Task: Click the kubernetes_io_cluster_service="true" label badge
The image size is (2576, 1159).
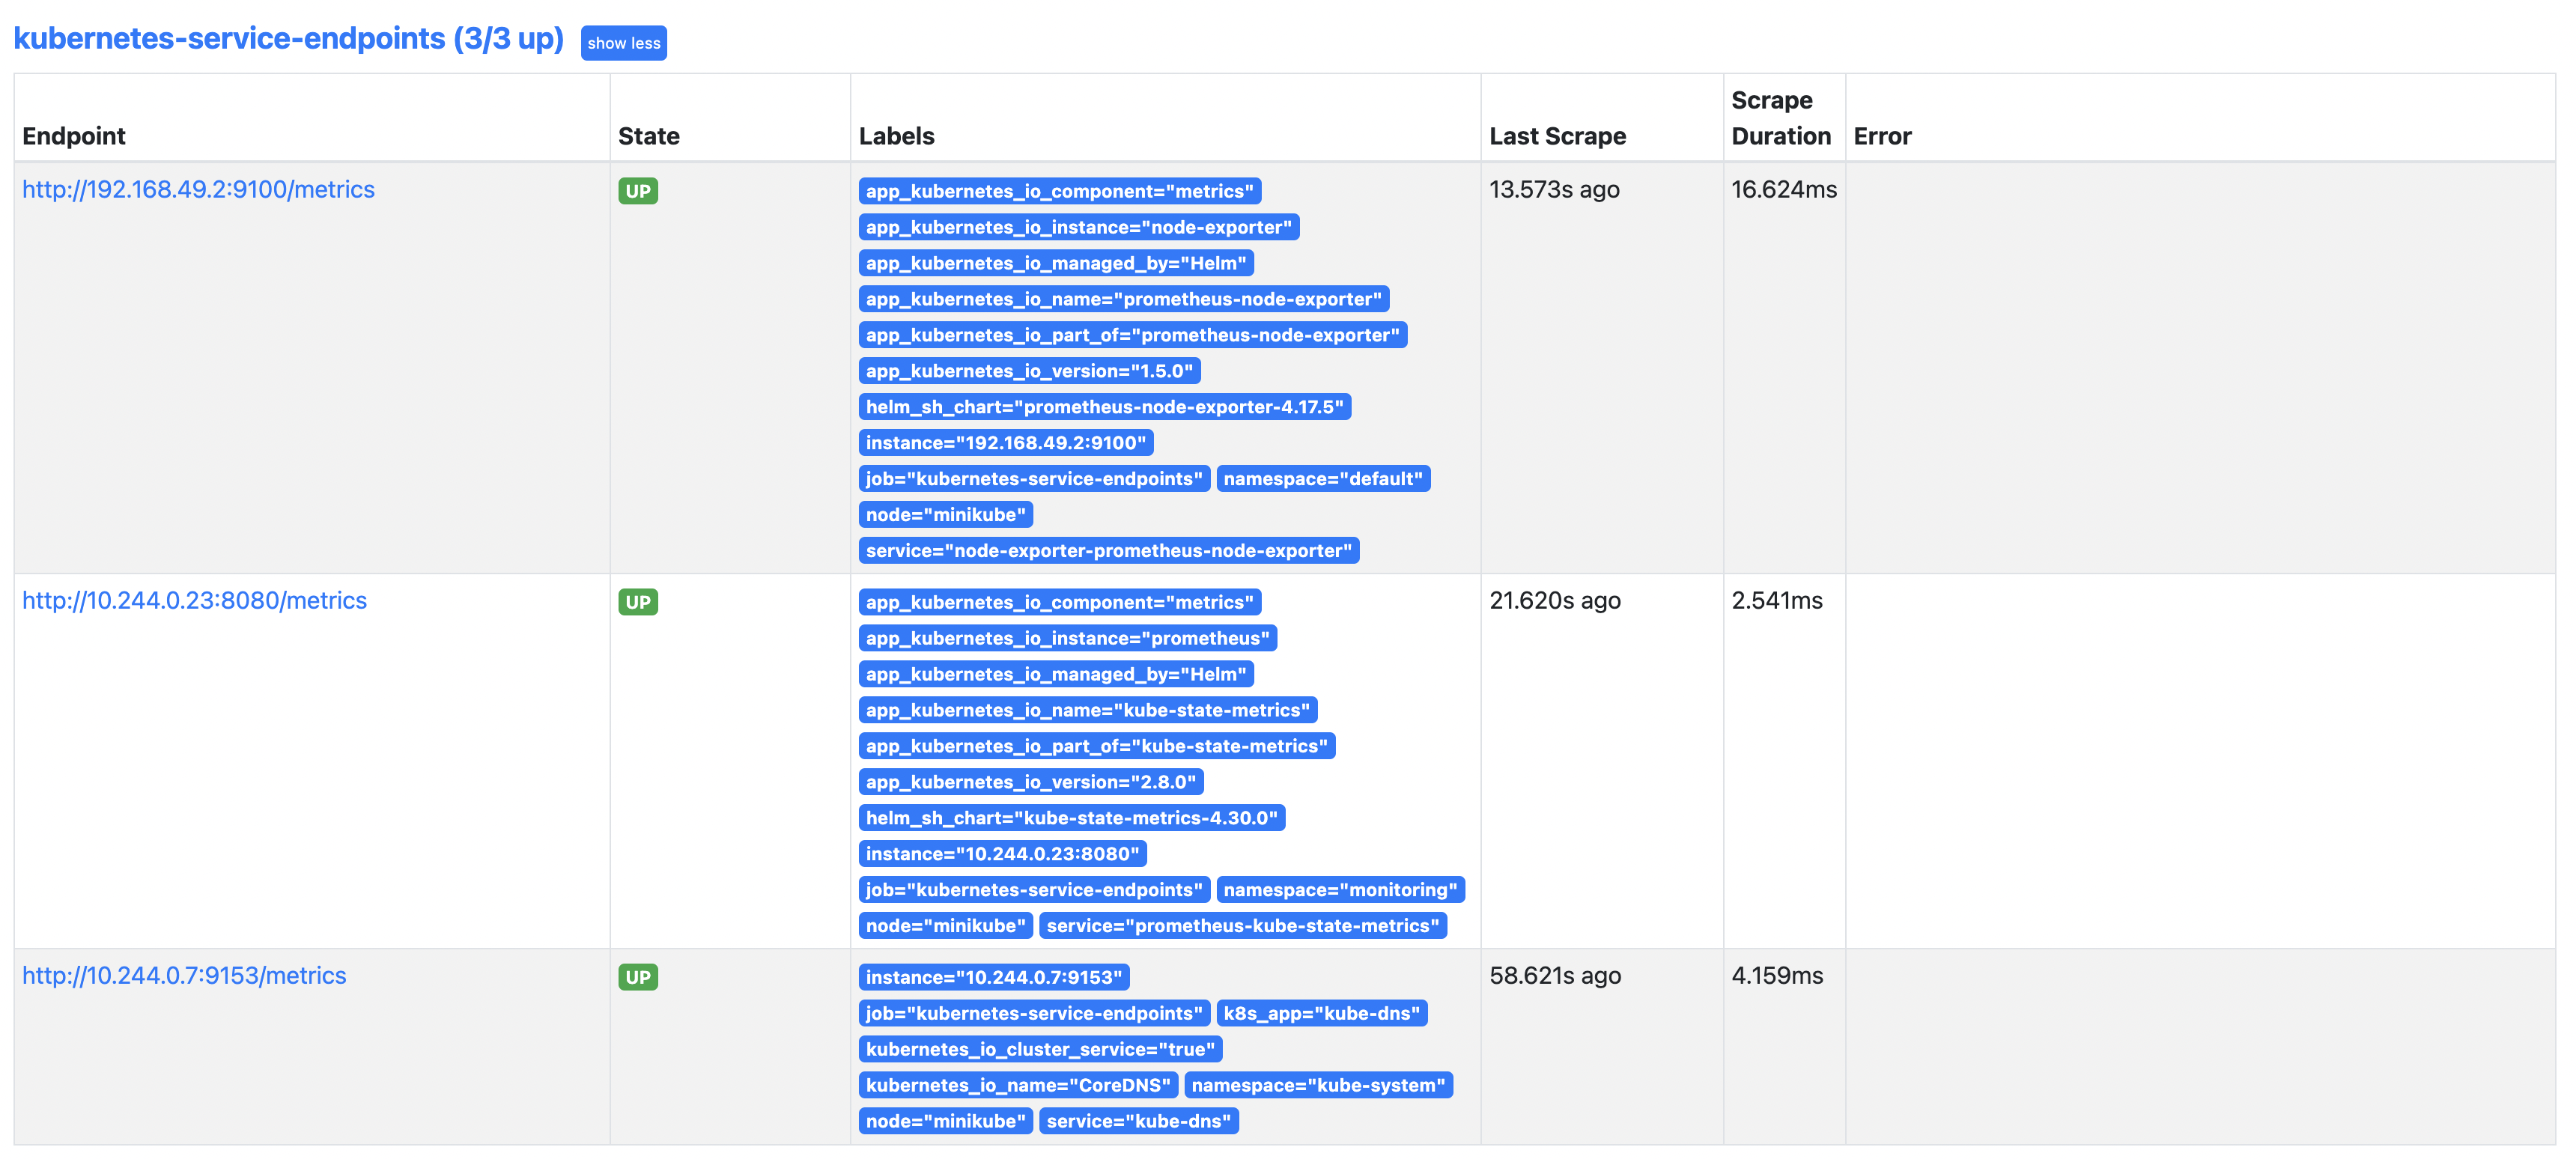Action: 1040,1049
